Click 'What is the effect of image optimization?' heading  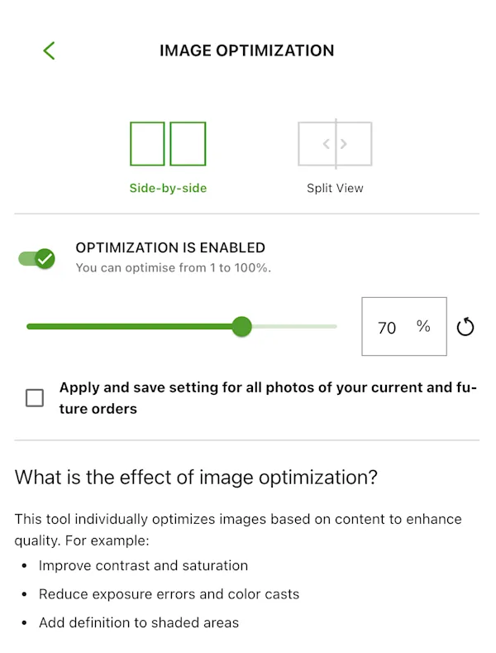point(196,477)
